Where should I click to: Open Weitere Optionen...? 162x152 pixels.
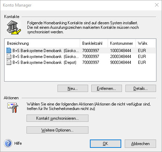(x=57, y=130)
